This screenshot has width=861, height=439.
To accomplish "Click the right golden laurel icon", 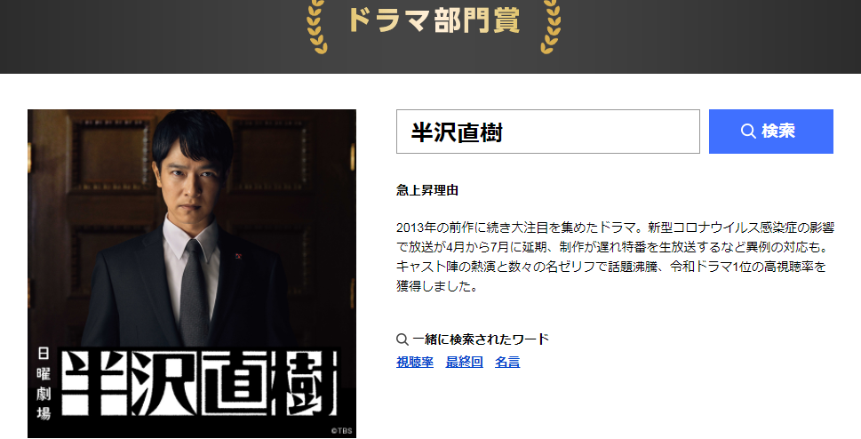I will 551,27.
